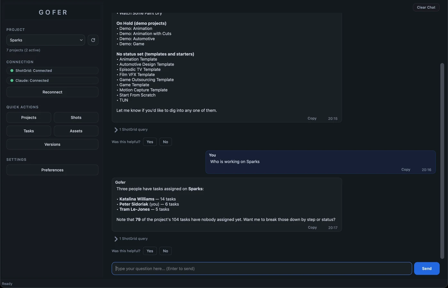Click the refresh projects icon beside Sparks

(x=93, y=40)
